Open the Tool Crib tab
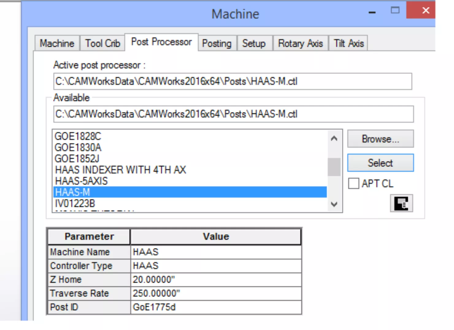454x330 pixels. click(x=102, y=43)
